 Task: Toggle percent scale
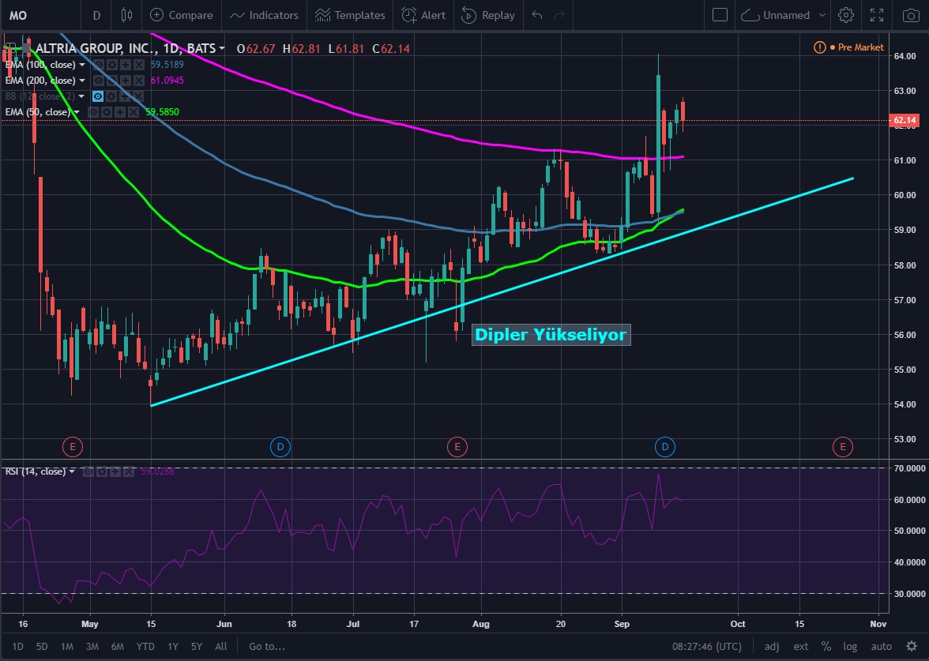tap(826, 646)
